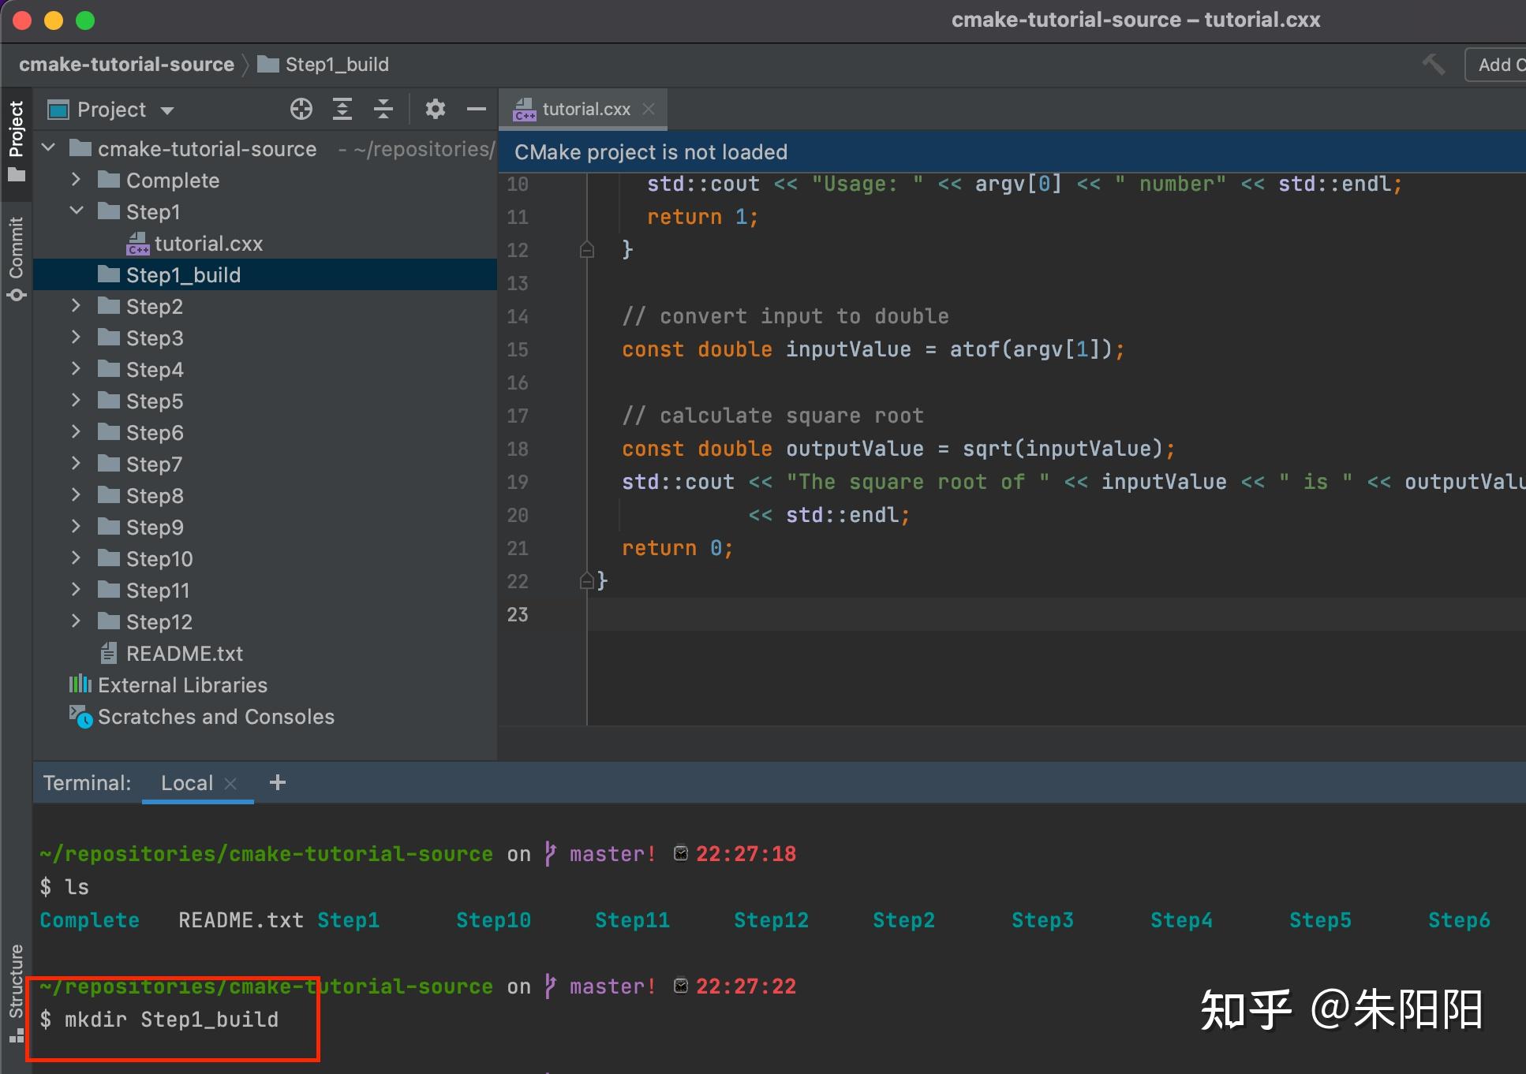Expand the Complete folder
Image resolution: width=1526 pixels, height=1074 pixels.
tap(76, 179)
